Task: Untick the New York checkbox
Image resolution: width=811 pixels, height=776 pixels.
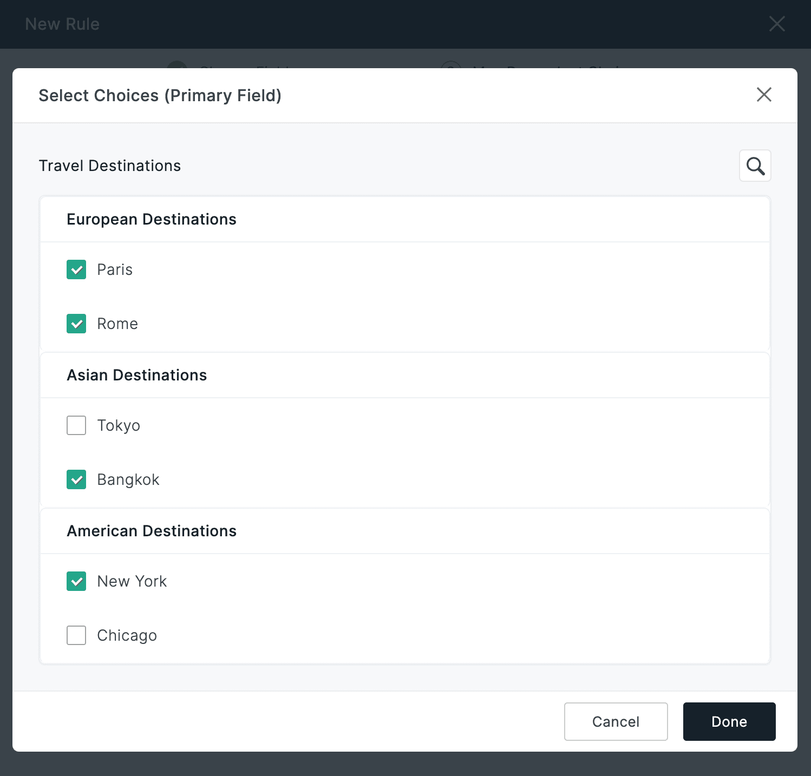Action: coord(76,581)
